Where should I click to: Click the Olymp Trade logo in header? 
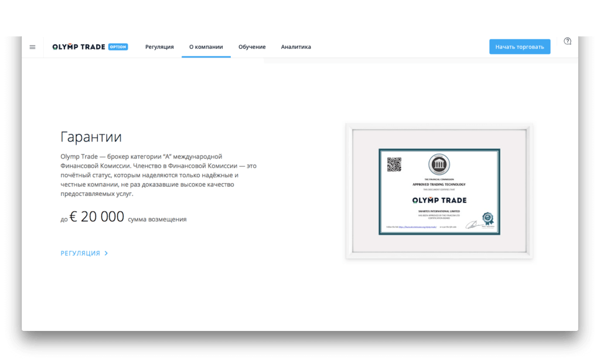tap(79, 47)
